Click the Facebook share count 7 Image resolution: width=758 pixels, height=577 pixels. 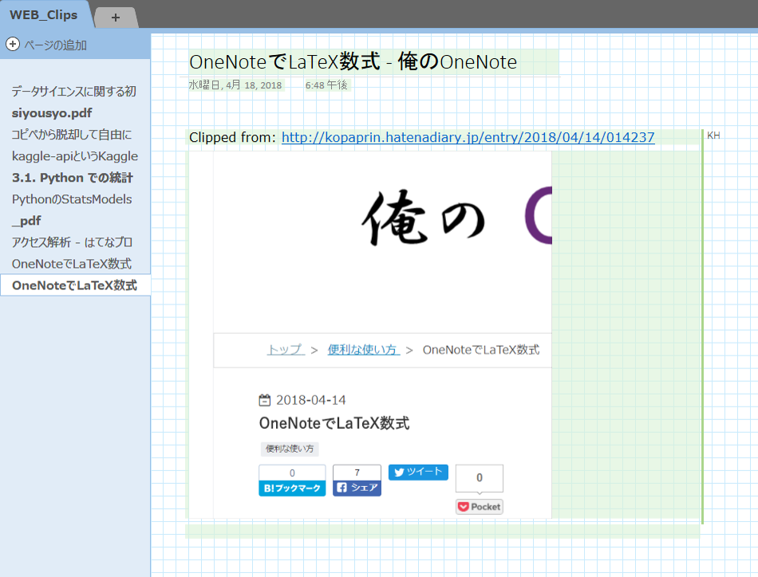click(x=357, y=473)
